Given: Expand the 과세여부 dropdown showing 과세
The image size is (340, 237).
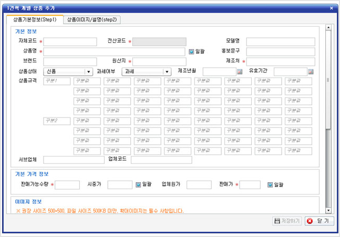Looking at the screenshot, I should pos(147,72).
